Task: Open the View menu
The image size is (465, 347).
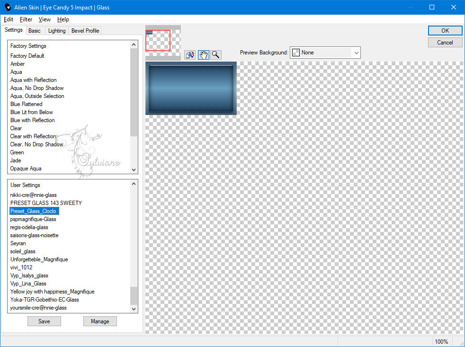Action: coord(45,19)
